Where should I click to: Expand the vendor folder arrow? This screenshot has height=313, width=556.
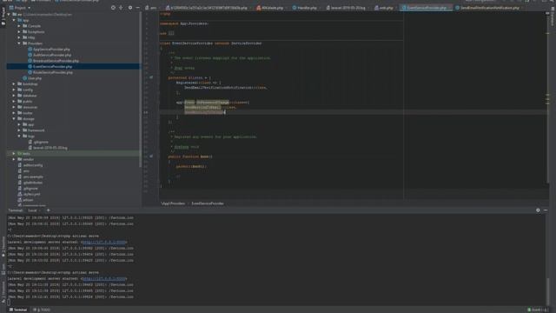point(14,159)
